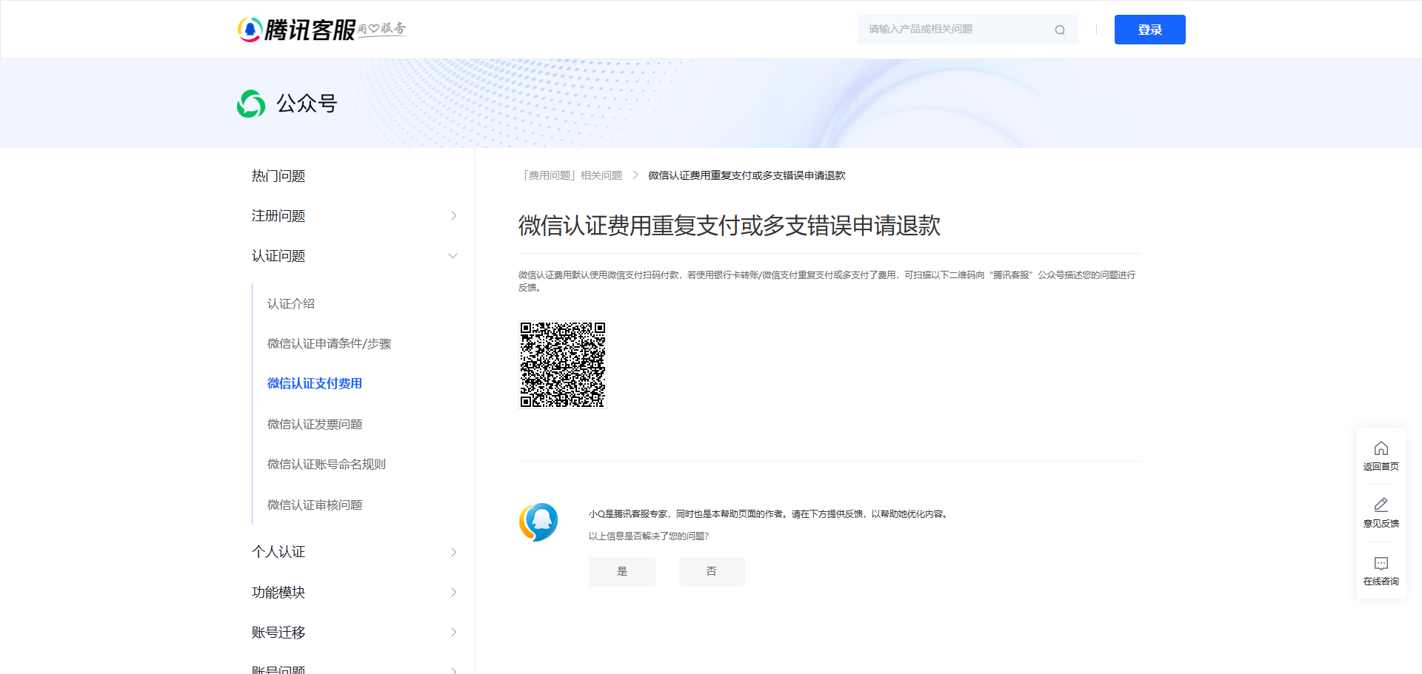The height and width of the screenshot is (674, 1422).
Task: Click the green 公众号 logo icon
Action: [251, 104]
